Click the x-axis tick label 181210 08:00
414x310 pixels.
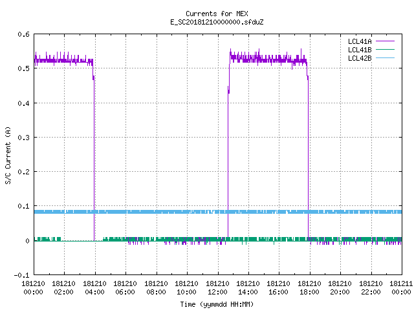point(156,288)
